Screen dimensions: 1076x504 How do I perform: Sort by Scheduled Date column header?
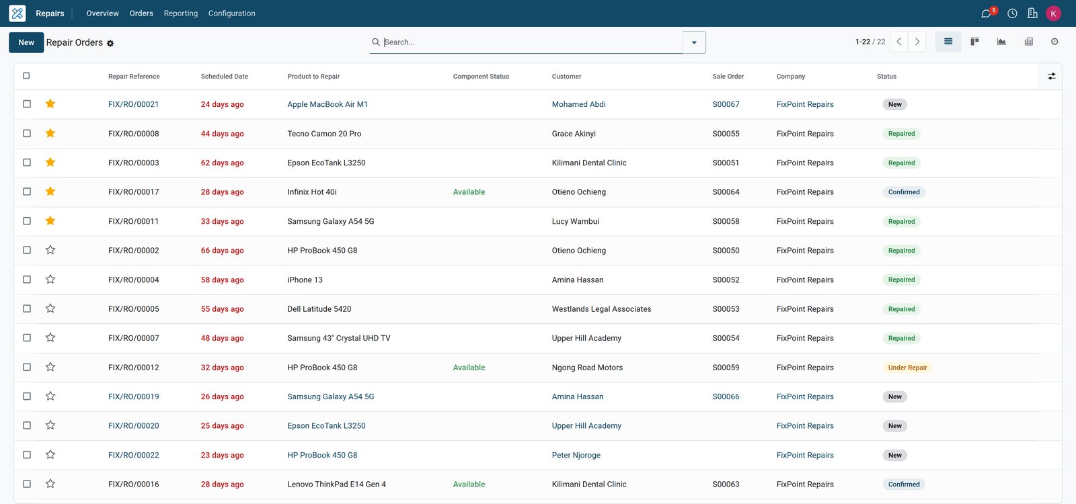(x=225, y=77)
